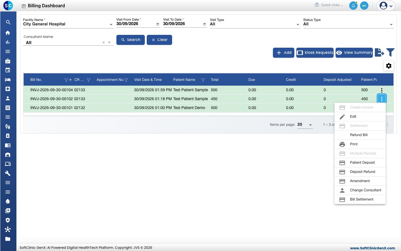401x251 pixels.
Task: Select Change Consultant menu entry
Action: [x=360, y=190]
